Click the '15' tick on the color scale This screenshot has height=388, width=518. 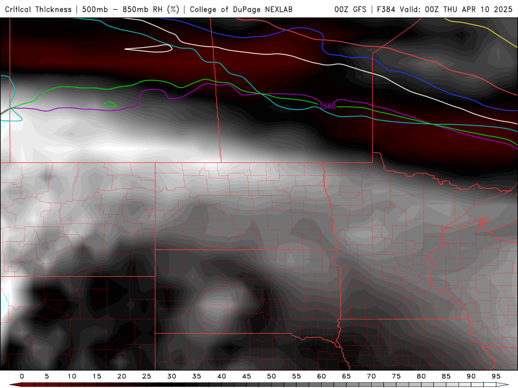click(96, 376)
